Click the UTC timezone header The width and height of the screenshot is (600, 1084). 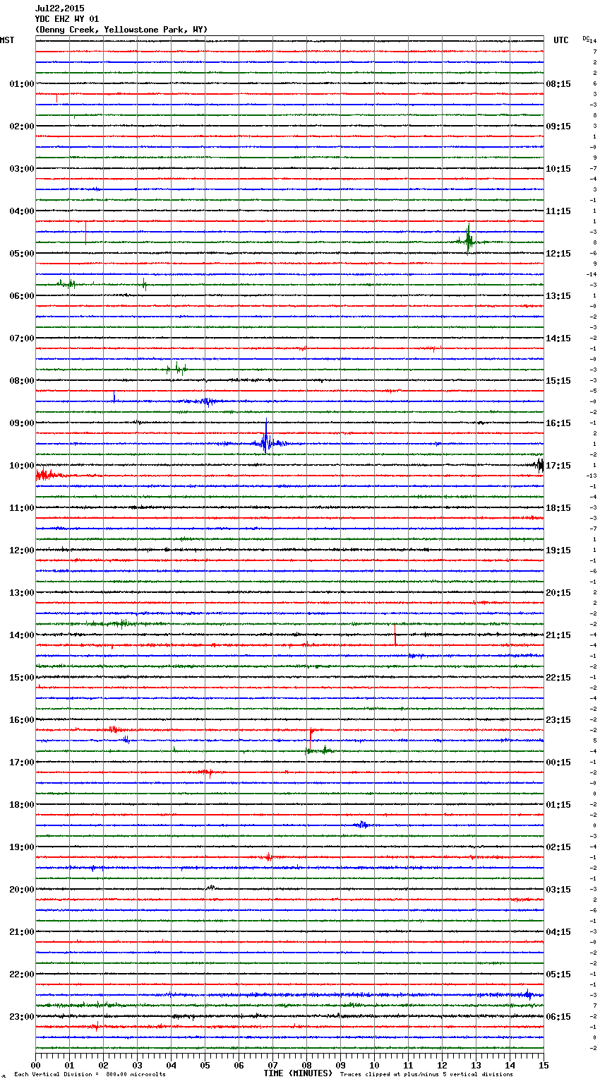[561, 40]
